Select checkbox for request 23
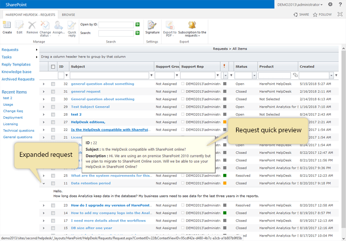346x241 pixels. pos(53,205)
